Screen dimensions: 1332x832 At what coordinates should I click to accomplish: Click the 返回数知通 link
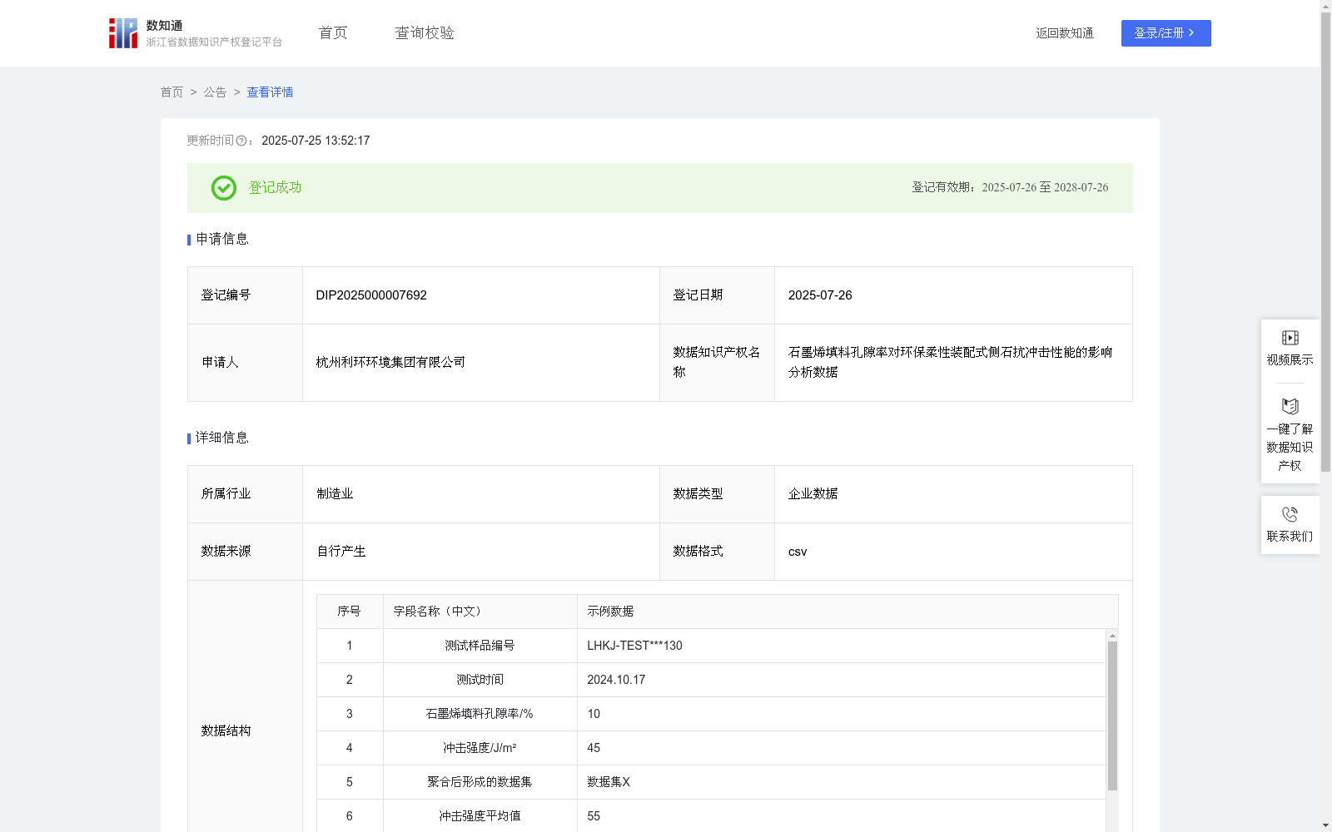1065,33
